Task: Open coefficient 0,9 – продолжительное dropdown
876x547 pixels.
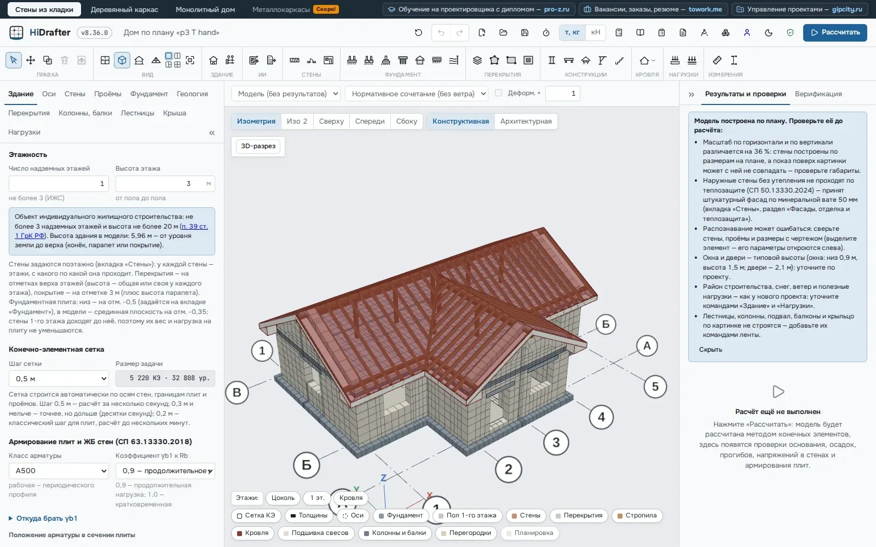Action: 165,470
